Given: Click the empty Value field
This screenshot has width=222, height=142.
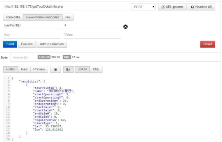Looking at the screenshot, I should (92, 35).
